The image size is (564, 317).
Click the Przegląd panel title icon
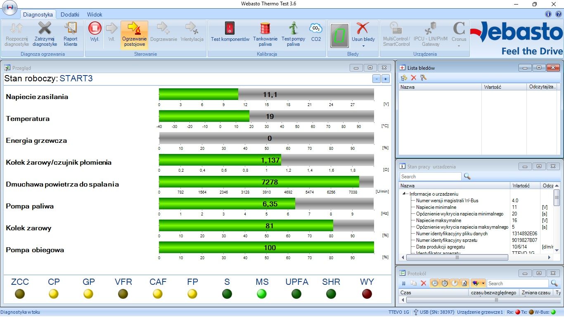point(7,68)
